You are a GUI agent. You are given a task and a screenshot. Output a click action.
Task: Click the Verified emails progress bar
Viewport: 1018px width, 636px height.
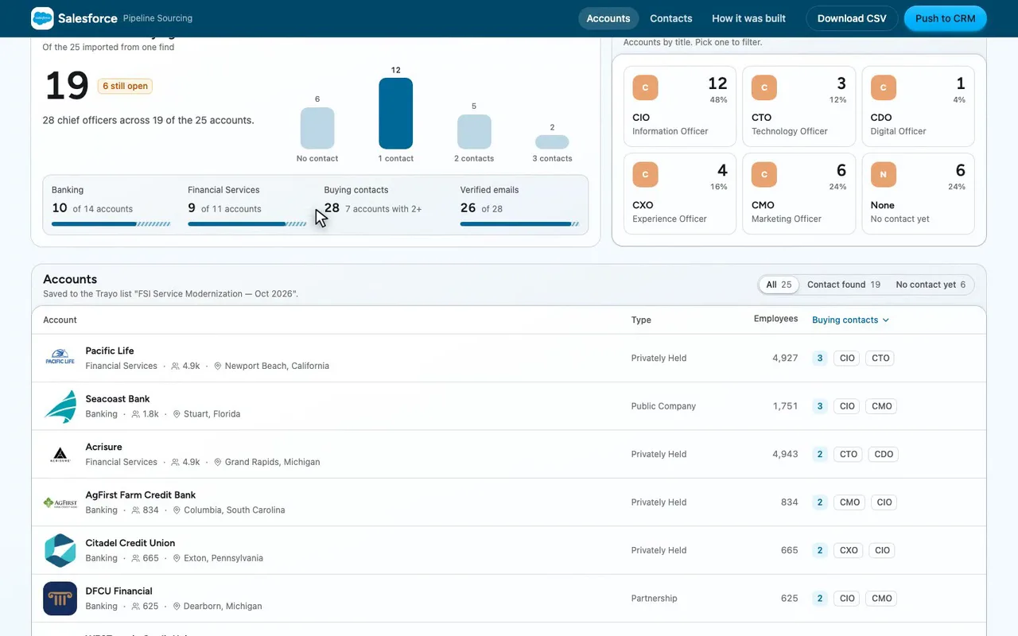click(520, 224)
